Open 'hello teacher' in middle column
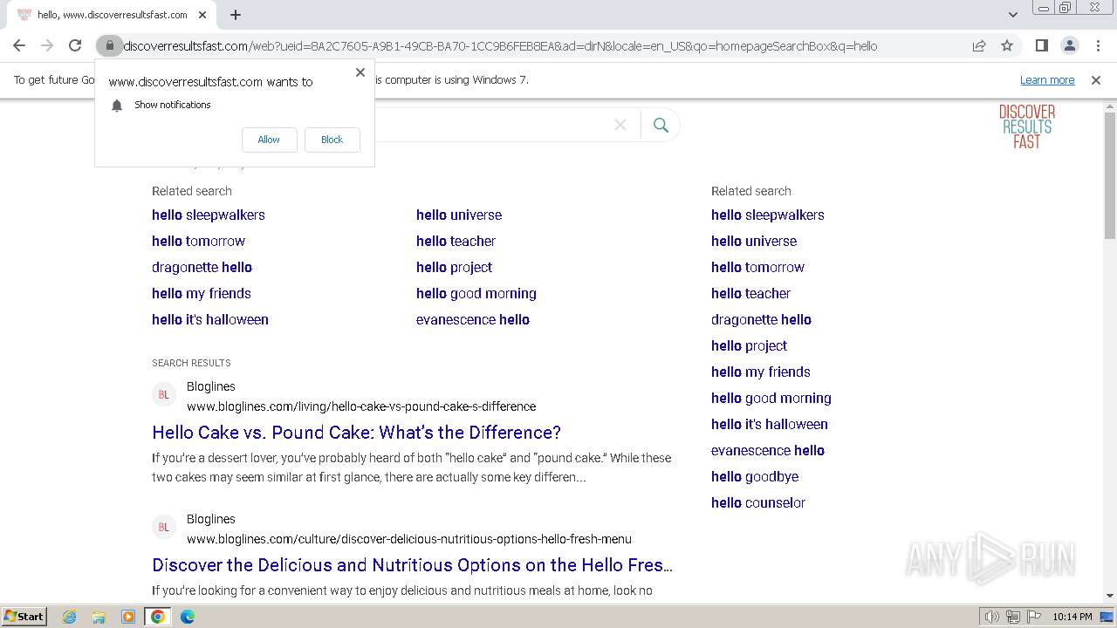The height and width of the screenshot is (628, 1117). (x=456, y=241)
